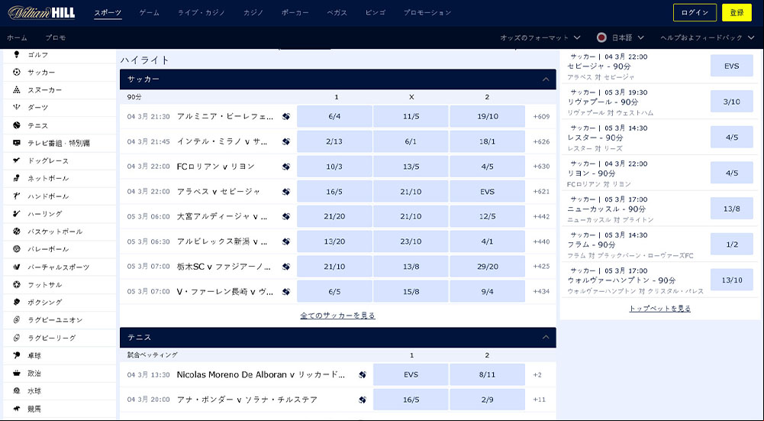Viewport: 764px width, 421px height.
Task: Select 13/8 top bet for ニューカッスル
Action: [732, 209]
